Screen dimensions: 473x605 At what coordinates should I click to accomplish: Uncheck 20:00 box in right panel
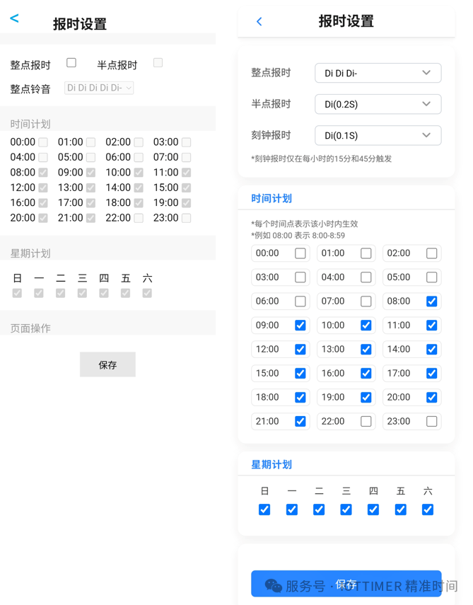pos(432,398)
